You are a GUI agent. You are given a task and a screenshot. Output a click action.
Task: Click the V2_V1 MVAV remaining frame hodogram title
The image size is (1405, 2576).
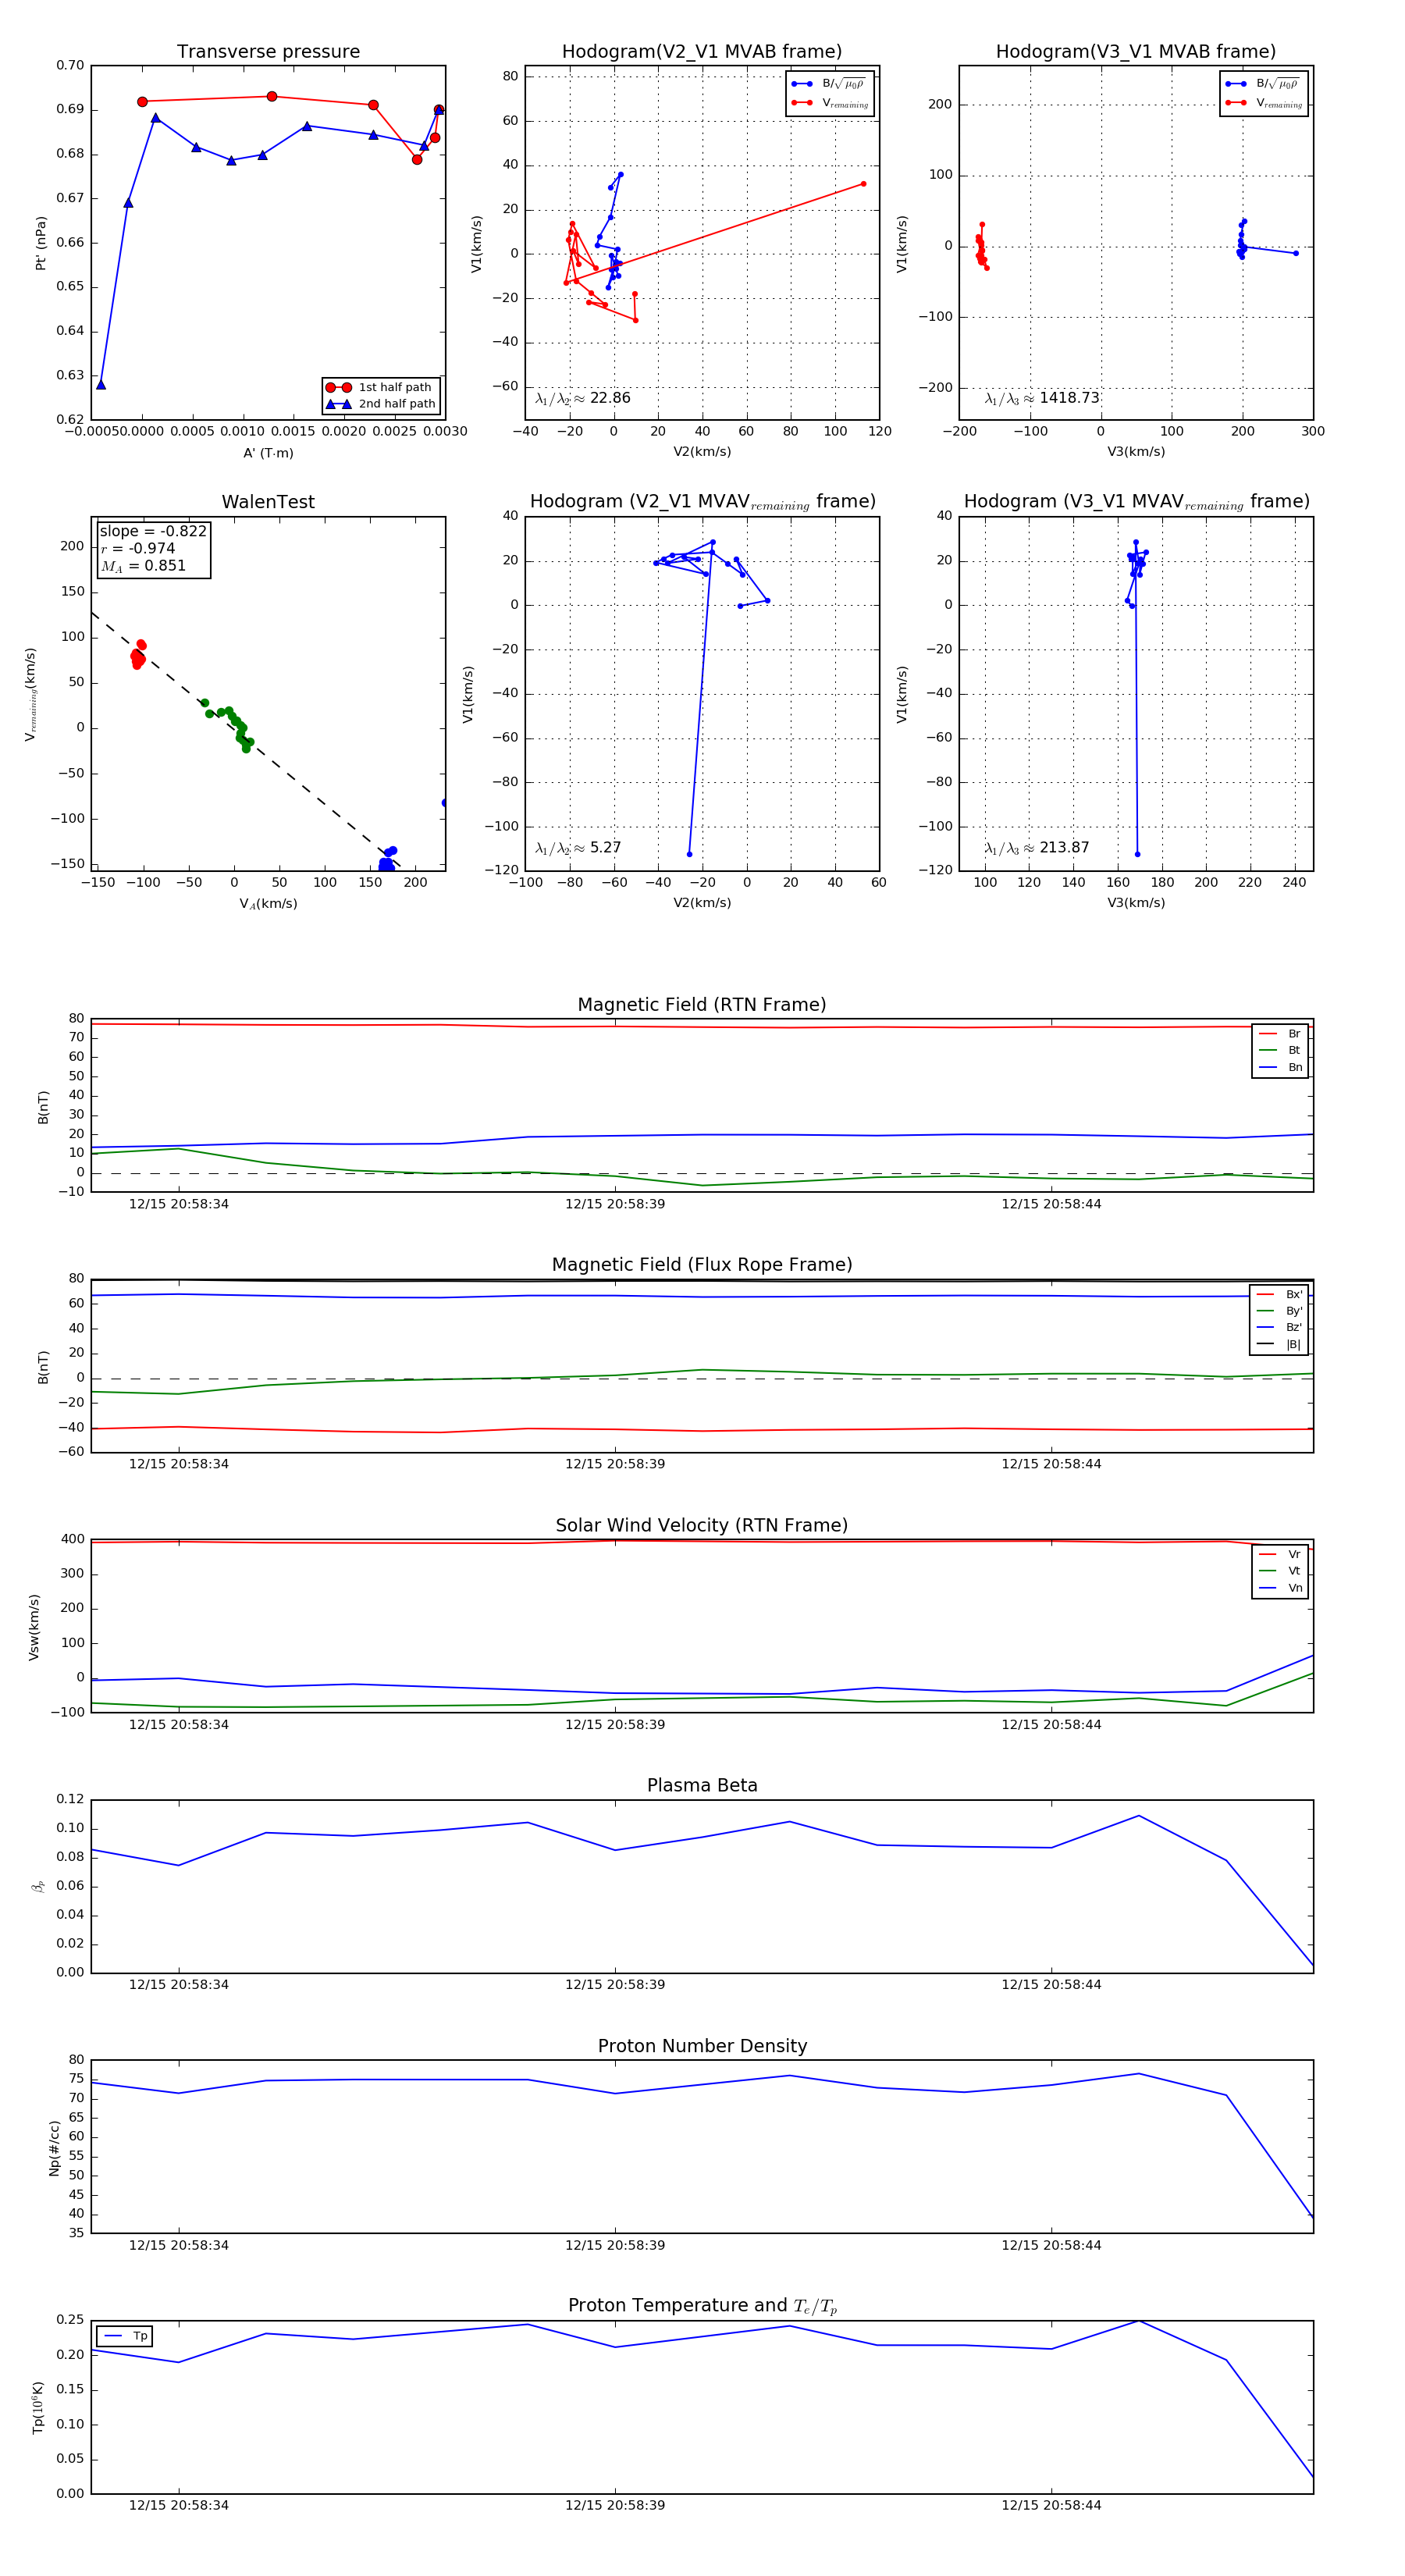point(702,502)
